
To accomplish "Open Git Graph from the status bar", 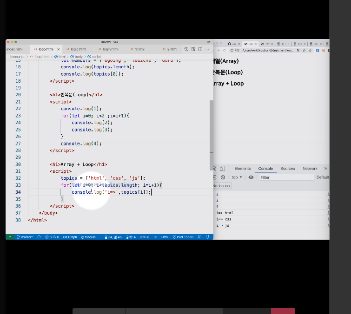I will click(x=70, y=237).
